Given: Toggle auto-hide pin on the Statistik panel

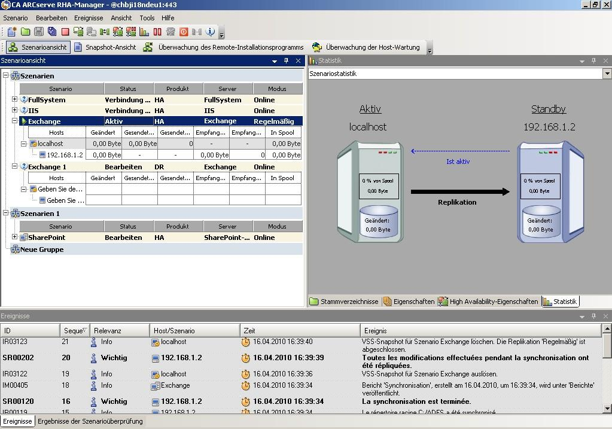Looking at the screenshot, I should point(593,61).
